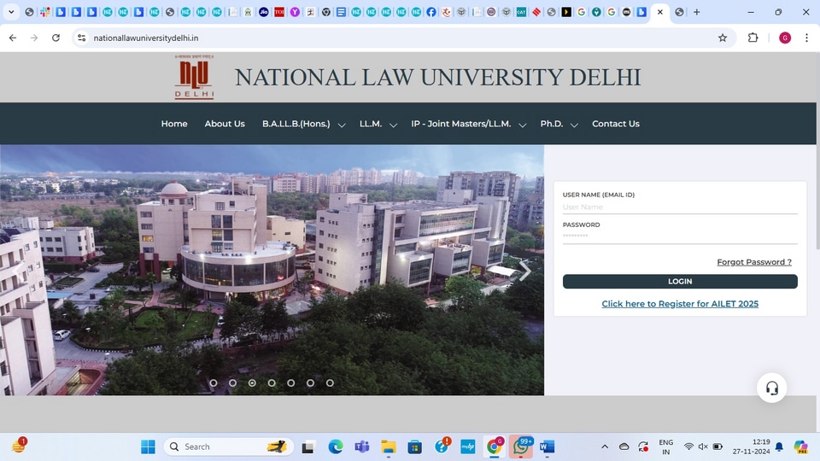Image resolution: width=820 pixels, height=461 pixels.
Task: Switch to the Yahoo tab
Action: 295,12
